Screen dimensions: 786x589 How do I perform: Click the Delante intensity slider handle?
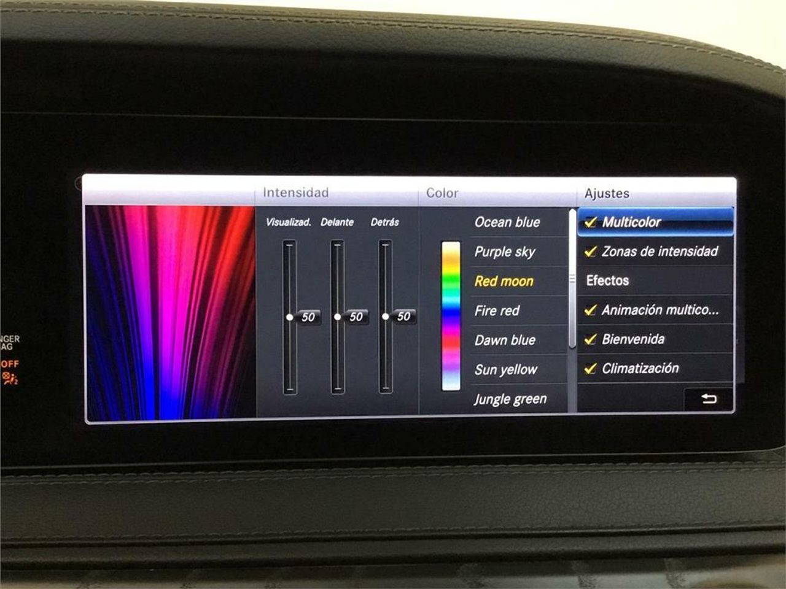[338, 317]
